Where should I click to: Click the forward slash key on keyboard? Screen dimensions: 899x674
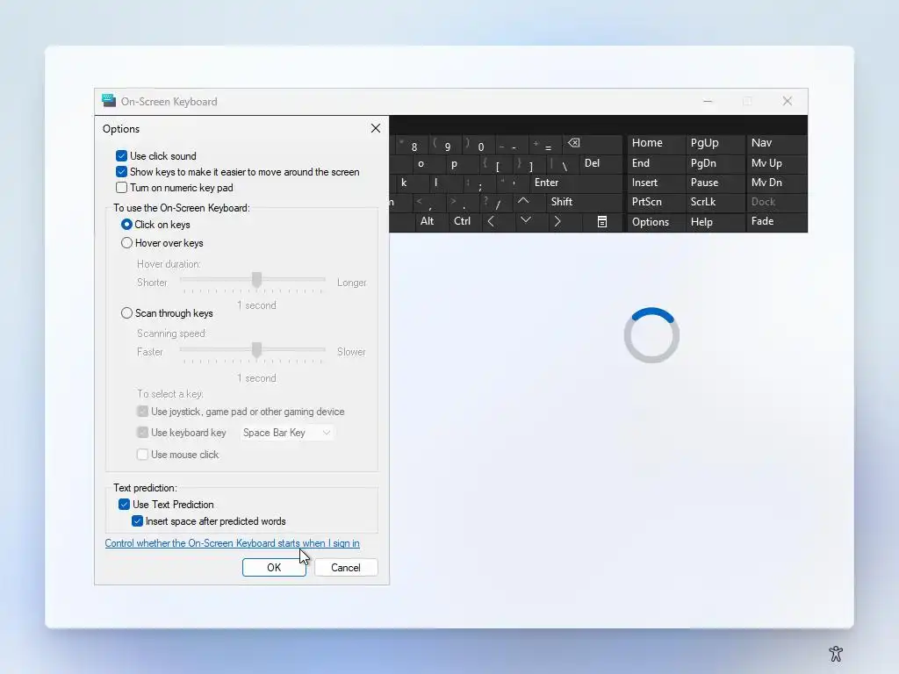[x=495, y=202]
